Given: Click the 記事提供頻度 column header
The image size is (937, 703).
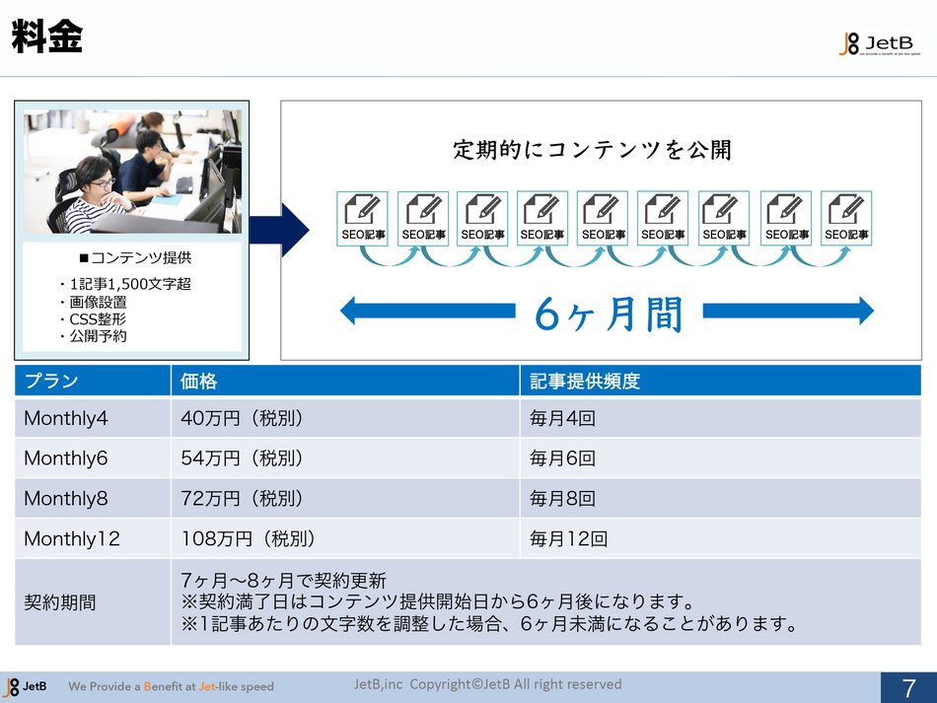Looking at the screenshot, I should click(x=720, y=381).
